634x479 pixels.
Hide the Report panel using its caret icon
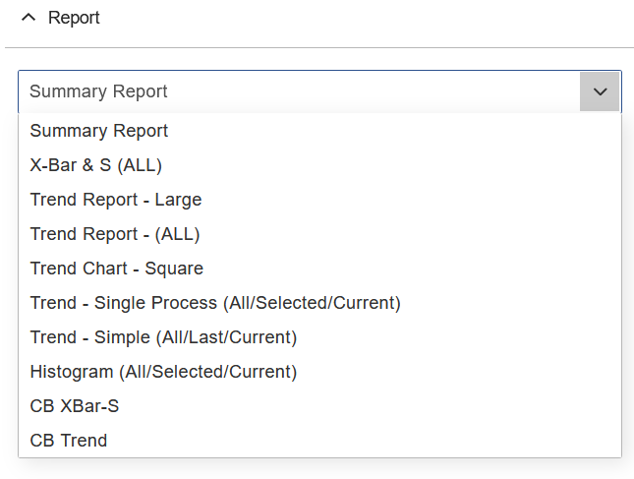click(28, 18)
